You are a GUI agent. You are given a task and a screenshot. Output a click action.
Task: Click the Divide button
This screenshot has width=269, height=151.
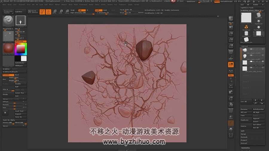point(8,95)
